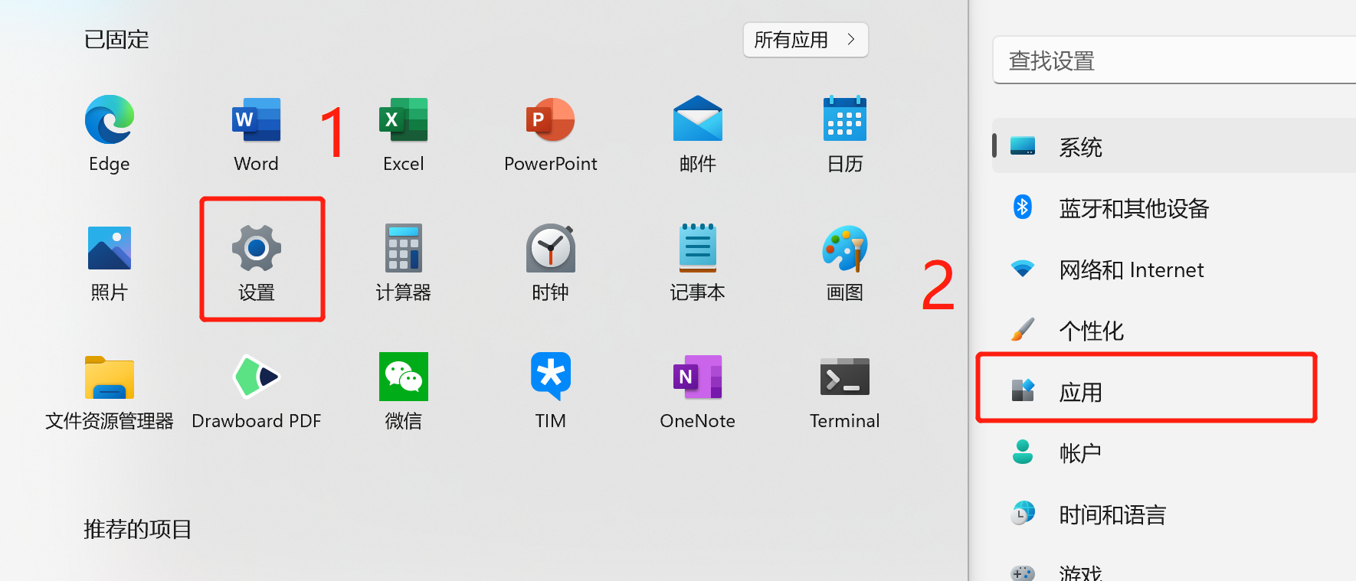This screenshot has width=1356, height=581.
Task: Open 文件资源管理器 file explorer
Action: (x=110, y=377)
